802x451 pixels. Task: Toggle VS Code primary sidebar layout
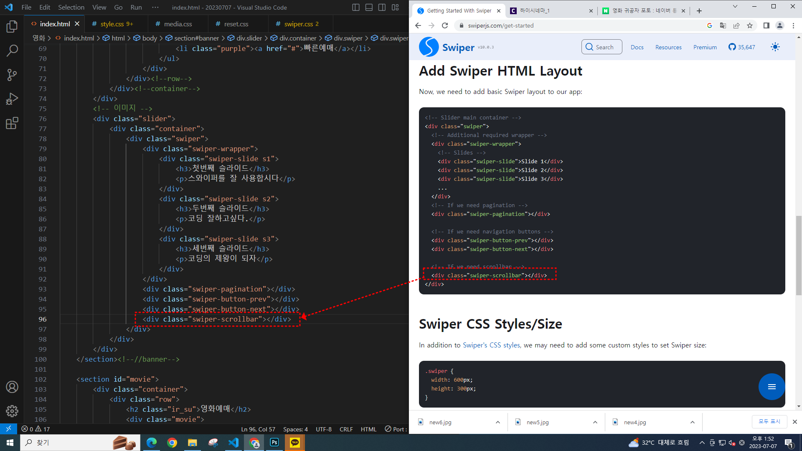(x=356, y=8)
